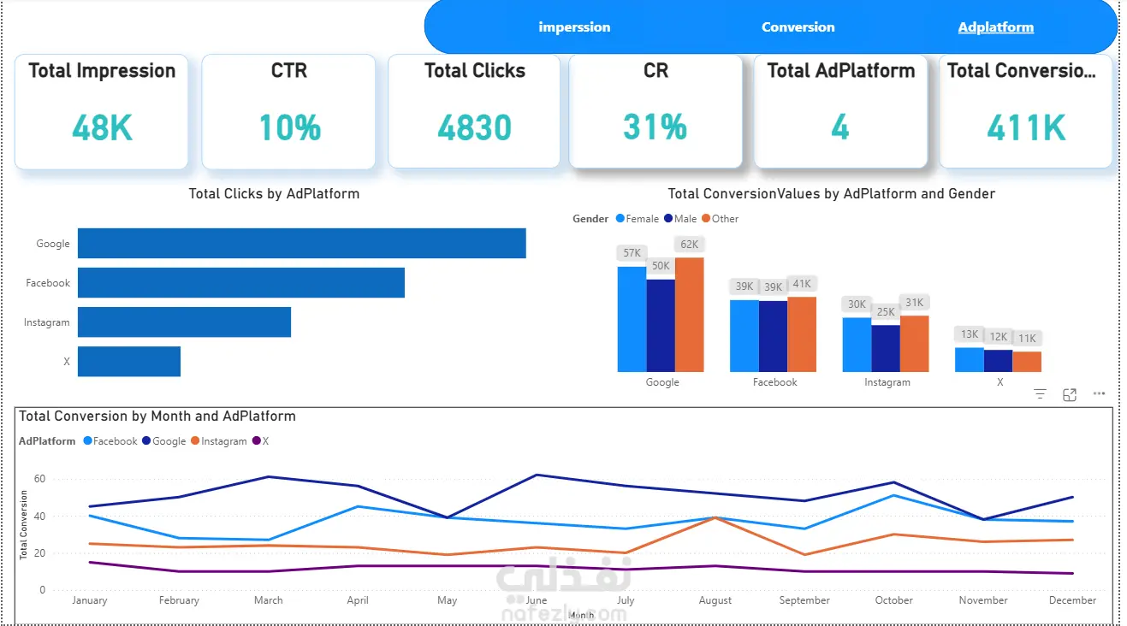The height and width of the screenshot is (626, 1127).
Task: Click the Facebook Other column labeled 41K
Action: tap(802, 334)
